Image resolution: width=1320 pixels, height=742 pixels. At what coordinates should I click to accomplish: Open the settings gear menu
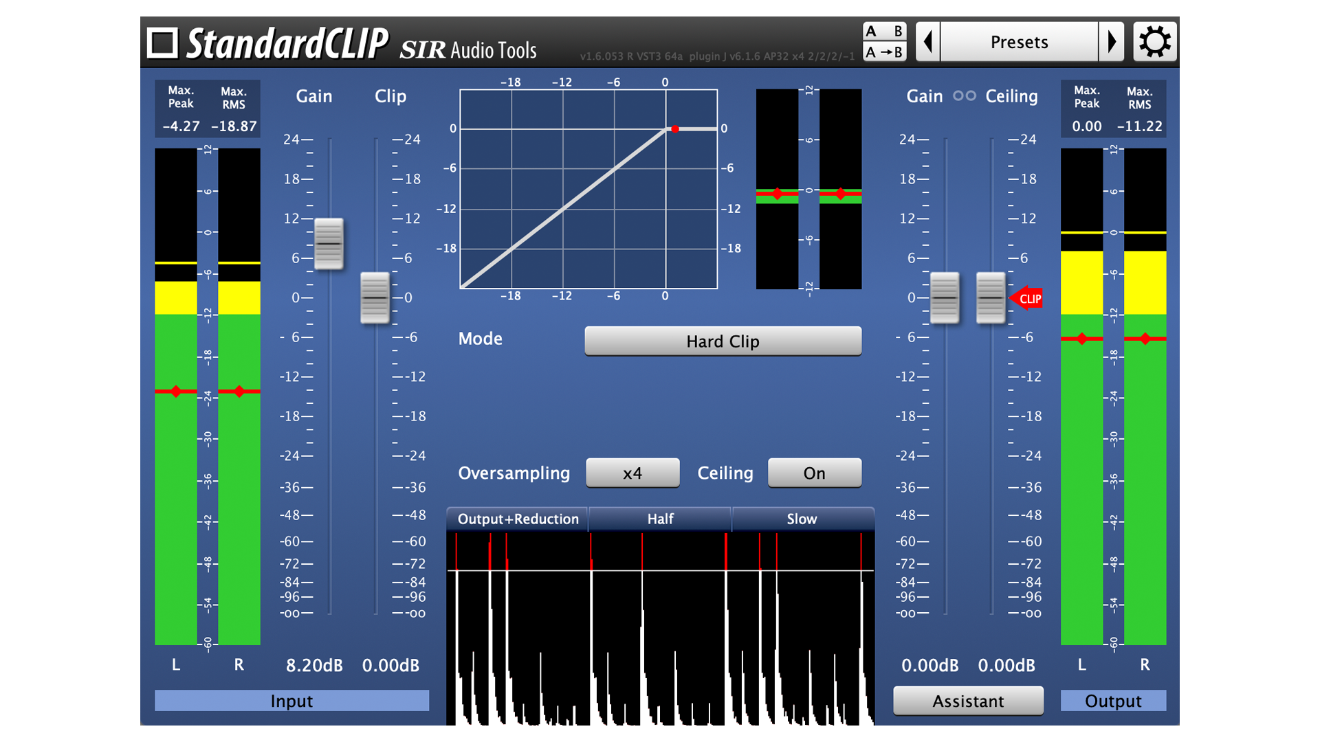coord(1155,42)
